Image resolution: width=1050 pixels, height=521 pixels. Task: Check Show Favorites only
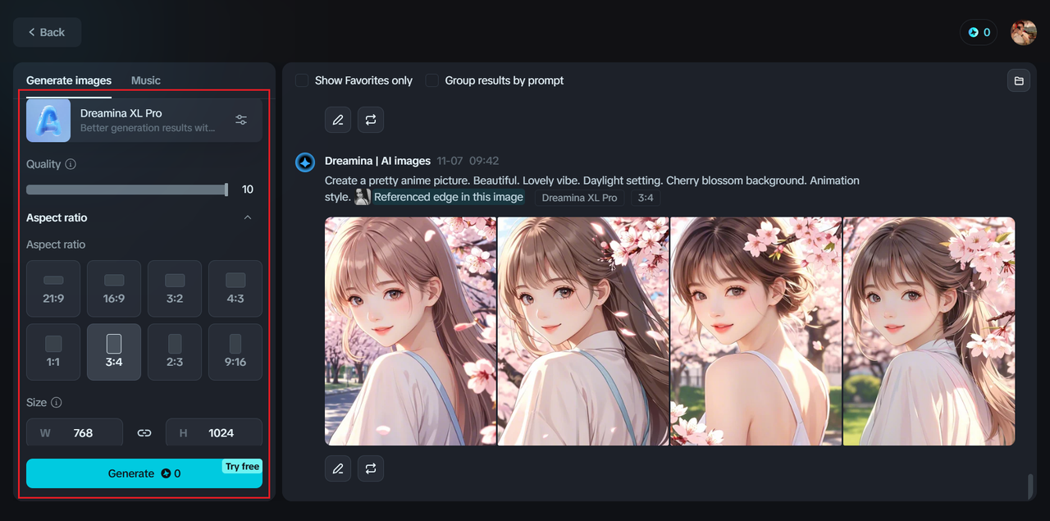pyautogui.click(x=302, y=80)
